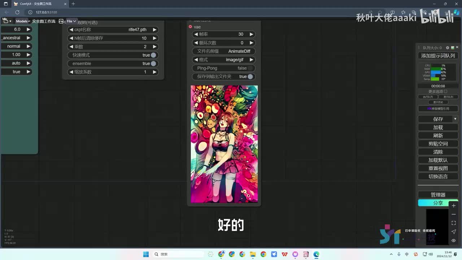Click 添加提示词队列 button
The image size is (462, 260).
438,56
